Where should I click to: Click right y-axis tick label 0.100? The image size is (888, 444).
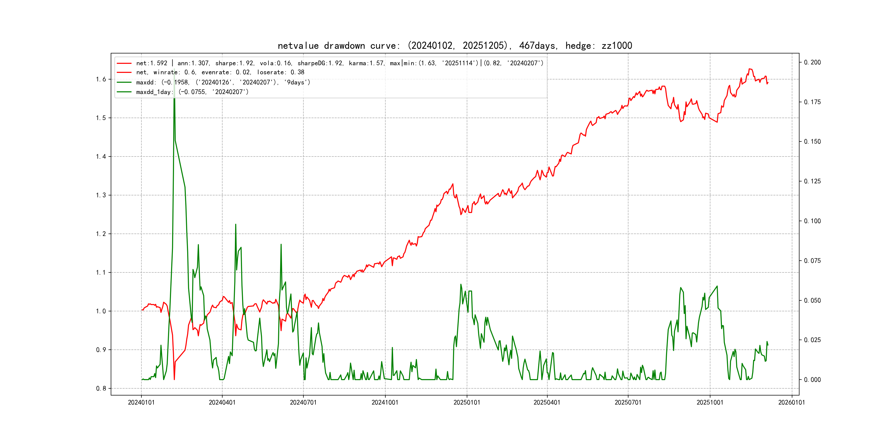pos(812,221)
